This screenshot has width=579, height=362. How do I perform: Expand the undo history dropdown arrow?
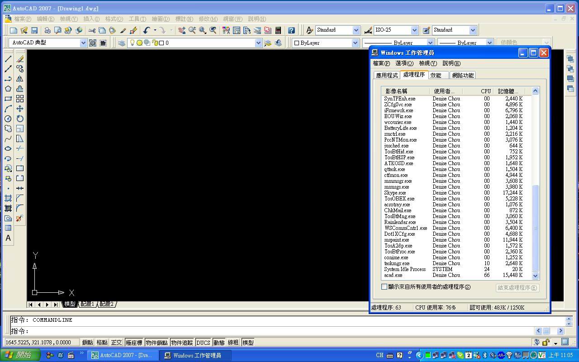click(x=155, y=30)
